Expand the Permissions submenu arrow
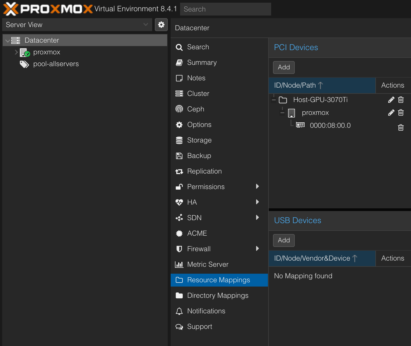Image resolution: width=411 pixels, height=346 pixels. coord(257,186)
